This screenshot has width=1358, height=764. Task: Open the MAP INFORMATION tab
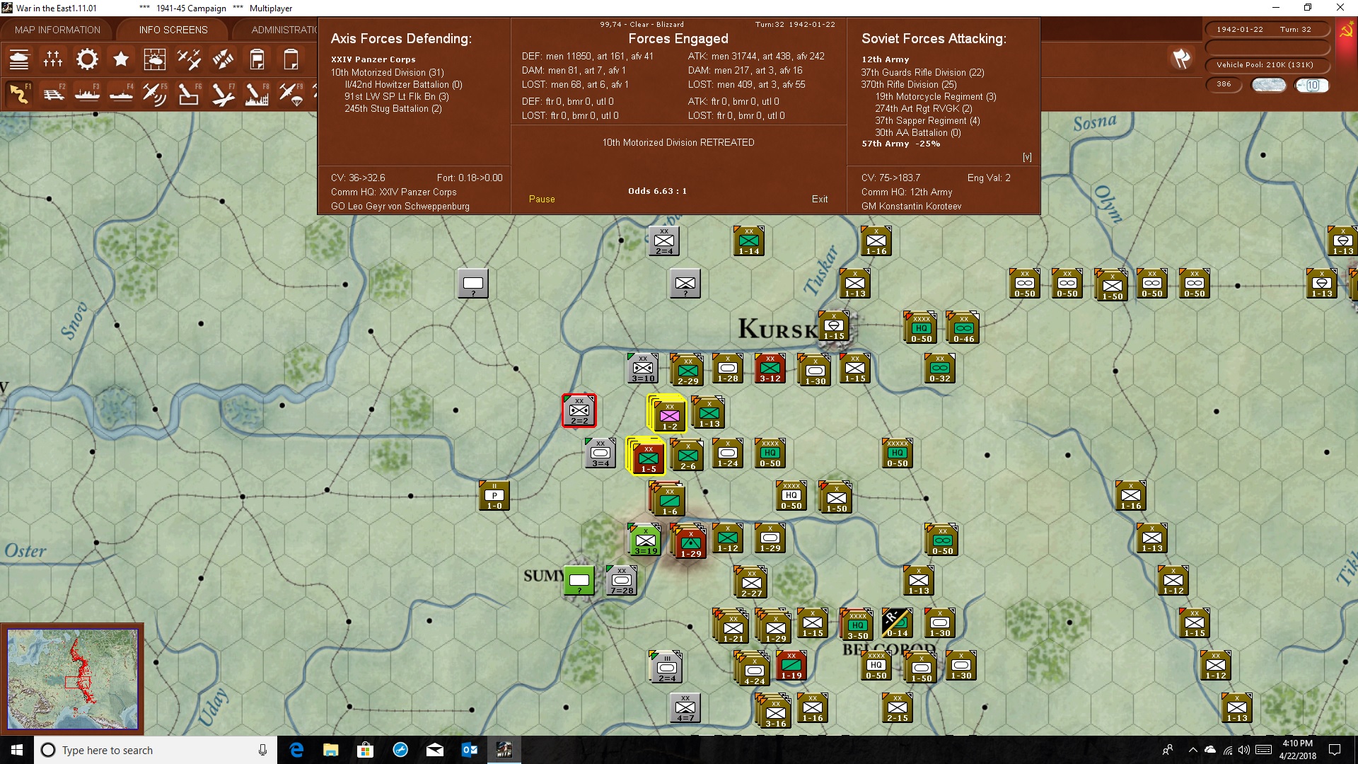pos(57,30)
